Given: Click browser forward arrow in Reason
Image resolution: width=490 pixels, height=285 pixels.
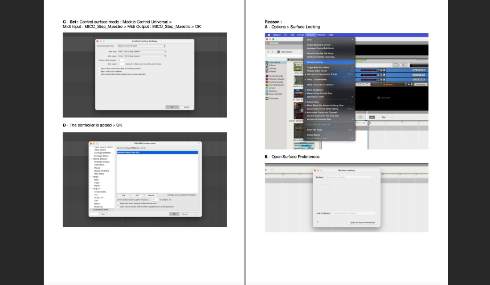Looking at the screenshot, I should click(x=272, y=51).
